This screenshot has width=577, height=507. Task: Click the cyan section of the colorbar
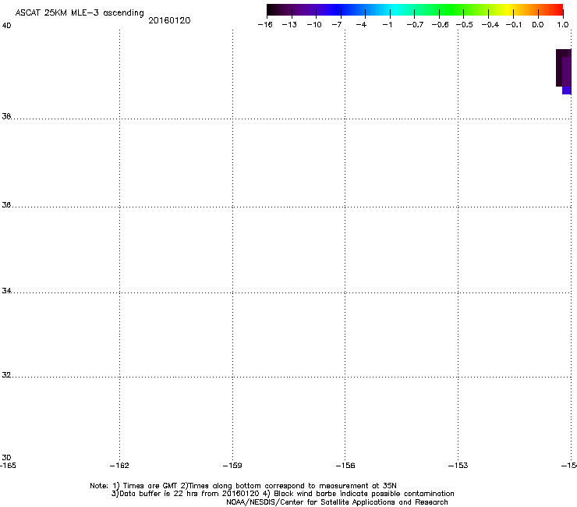click(393, 9)
